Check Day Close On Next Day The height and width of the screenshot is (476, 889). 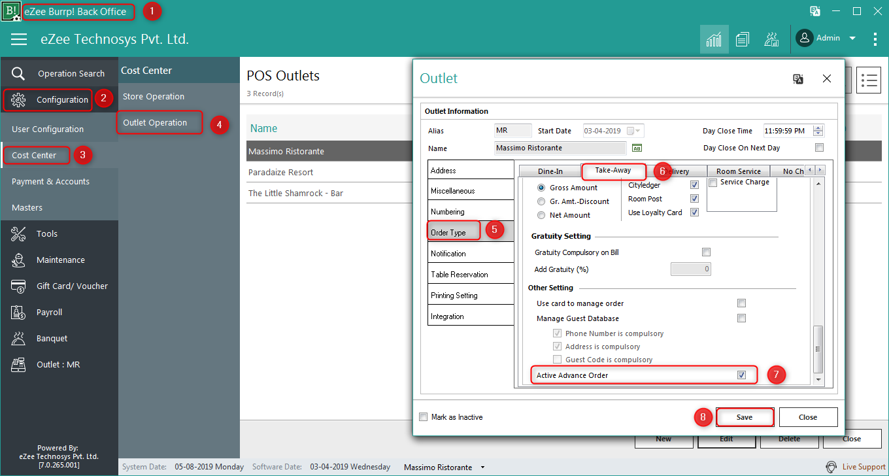coord(819,148)
